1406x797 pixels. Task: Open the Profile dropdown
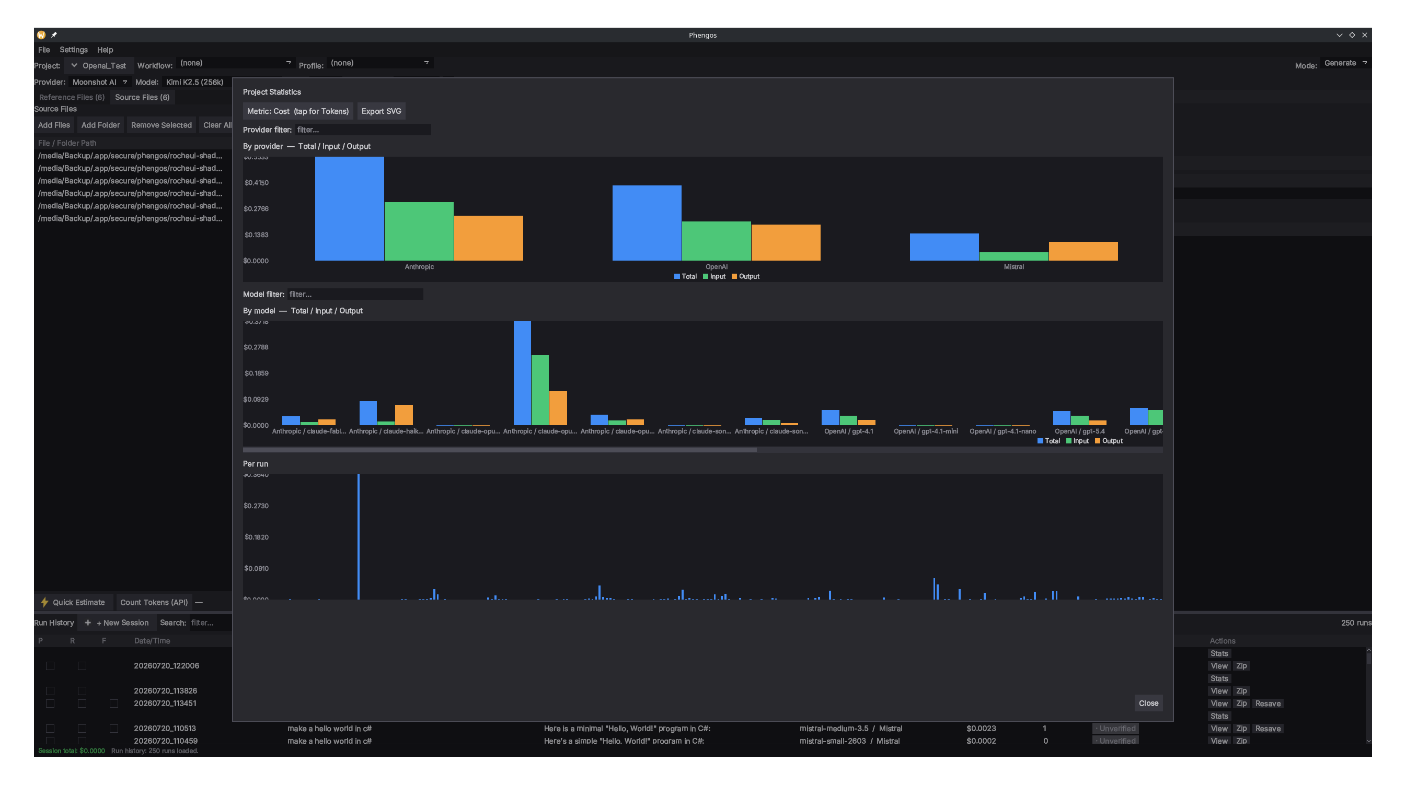tap(380, 63)
